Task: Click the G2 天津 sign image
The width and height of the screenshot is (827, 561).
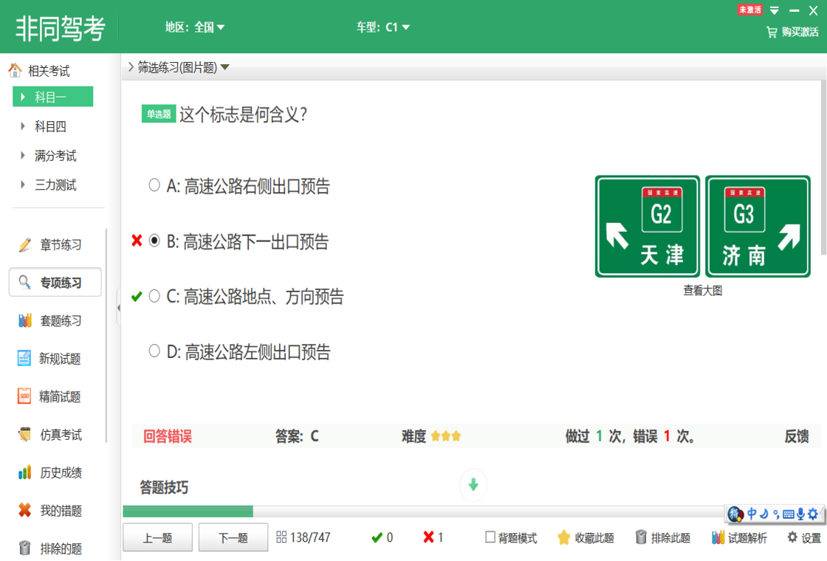Action: (647, 226)
